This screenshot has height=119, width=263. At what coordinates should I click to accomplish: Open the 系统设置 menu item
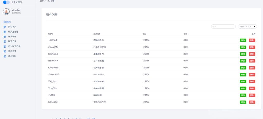pyautogui.click(x=12, y=51)
